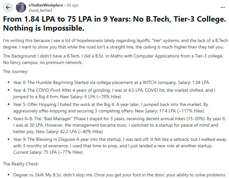Click "The Journey:" heading
This screenshot has height=178, width=229.
(15, 71)
